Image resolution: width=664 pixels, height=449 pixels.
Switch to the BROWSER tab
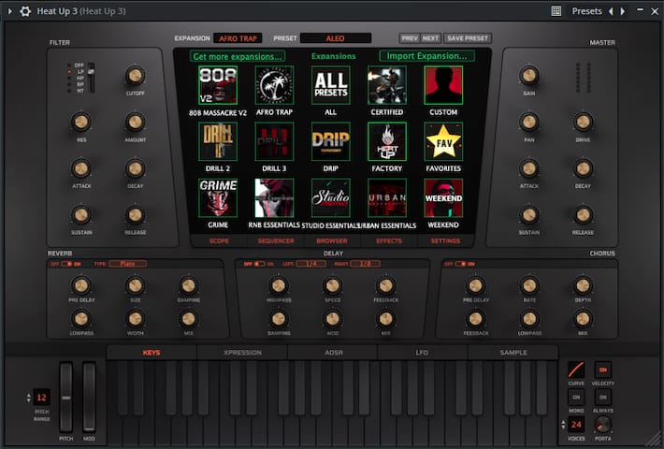[332, 240]
